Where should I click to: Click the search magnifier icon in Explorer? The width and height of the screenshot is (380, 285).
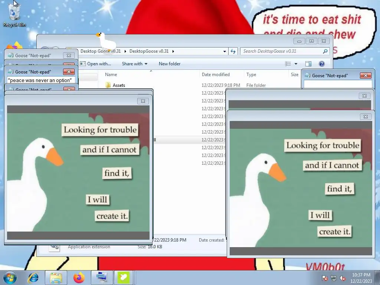(325, 51)
